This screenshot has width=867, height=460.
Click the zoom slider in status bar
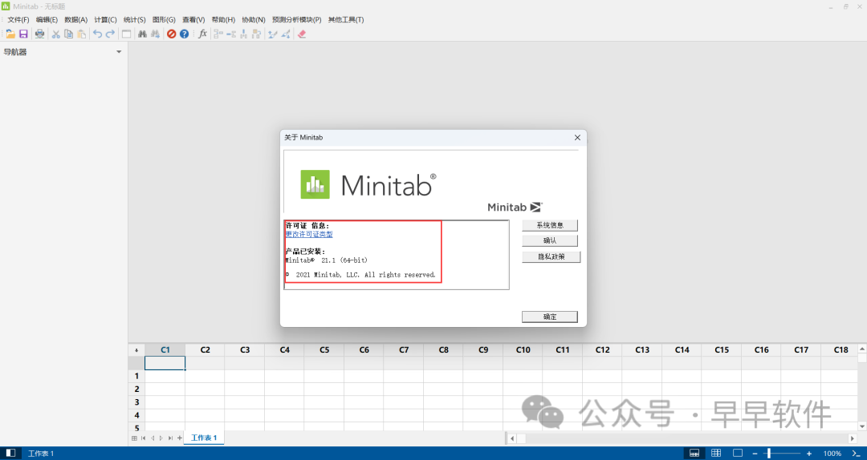[768, 454]
